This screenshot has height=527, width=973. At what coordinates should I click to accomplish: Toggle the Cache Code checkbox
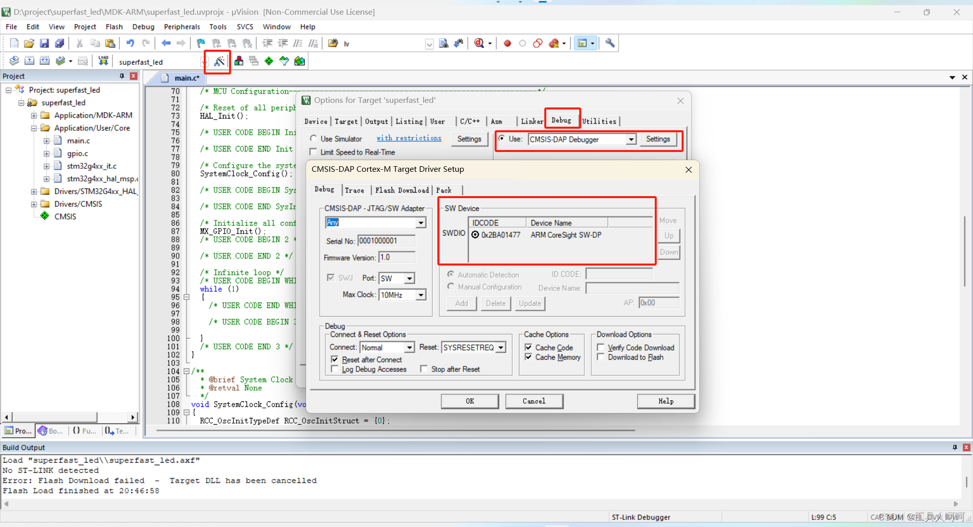(x=528, y=347)
